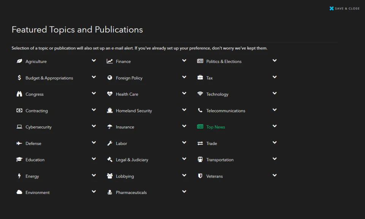Click the Pharmaceuticals doctor icon
Image resolution: width=365 pixels, height=219 pixels.
coord(109,192)
